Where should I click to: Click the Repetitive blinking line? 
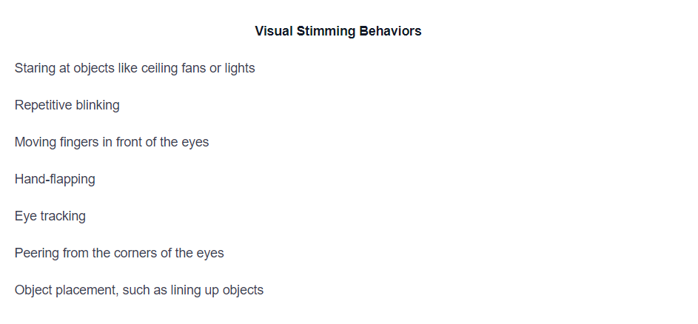[x=67, y=105]
